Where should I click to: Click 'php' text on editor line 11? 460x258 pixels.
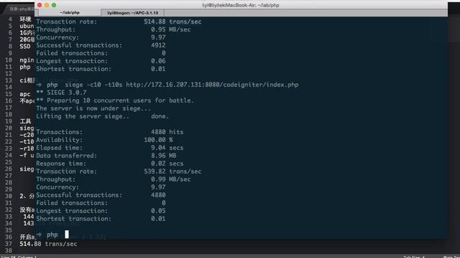25,67
